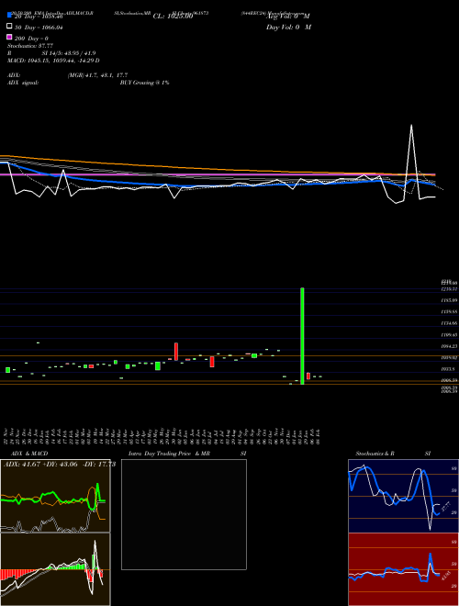Image resolution: width=459 pixels, height=606 pixels.
Task: Click the white 50 Day legend swatch
Action: 9,27
